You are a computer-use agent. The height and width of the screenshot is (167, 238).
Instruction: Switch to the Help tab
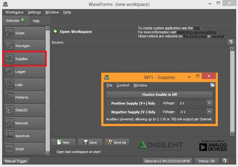point(40,21)
